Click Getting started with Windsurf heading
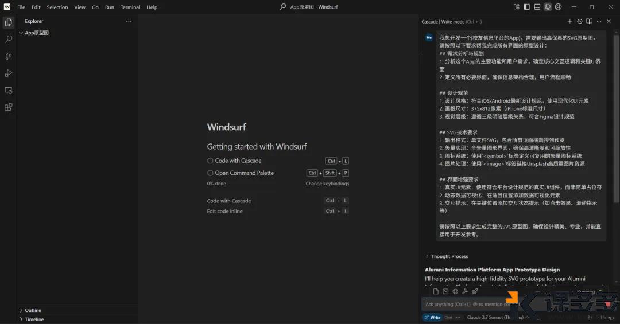Screen dimensions: 620x324 click(x=257, y=147)
